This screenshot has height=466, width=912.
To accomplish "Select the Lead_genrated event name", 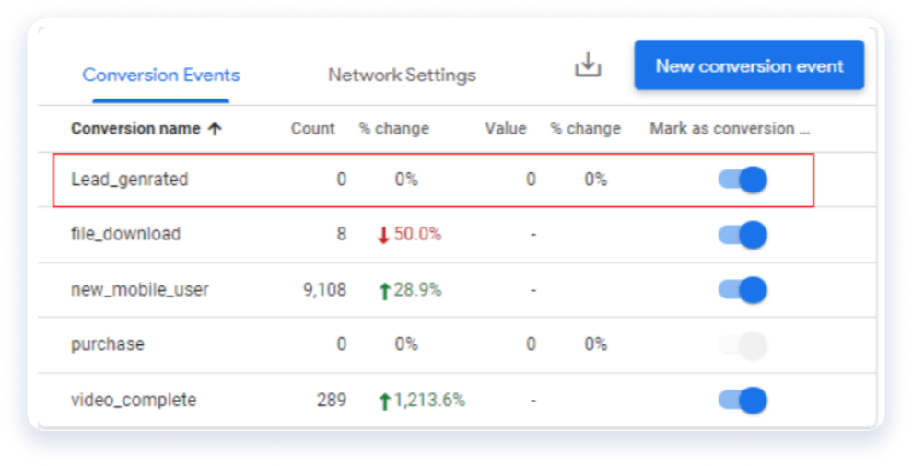I will point(130,180).
